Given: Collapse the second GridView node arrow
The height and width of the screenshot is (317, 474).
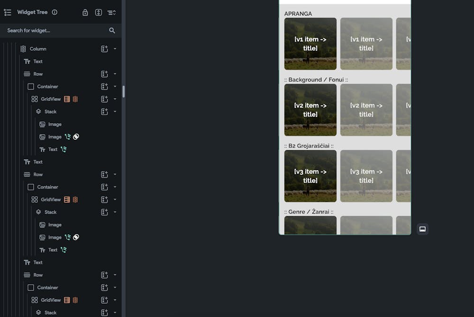Looking at the screenshot, I should (115, 199).
